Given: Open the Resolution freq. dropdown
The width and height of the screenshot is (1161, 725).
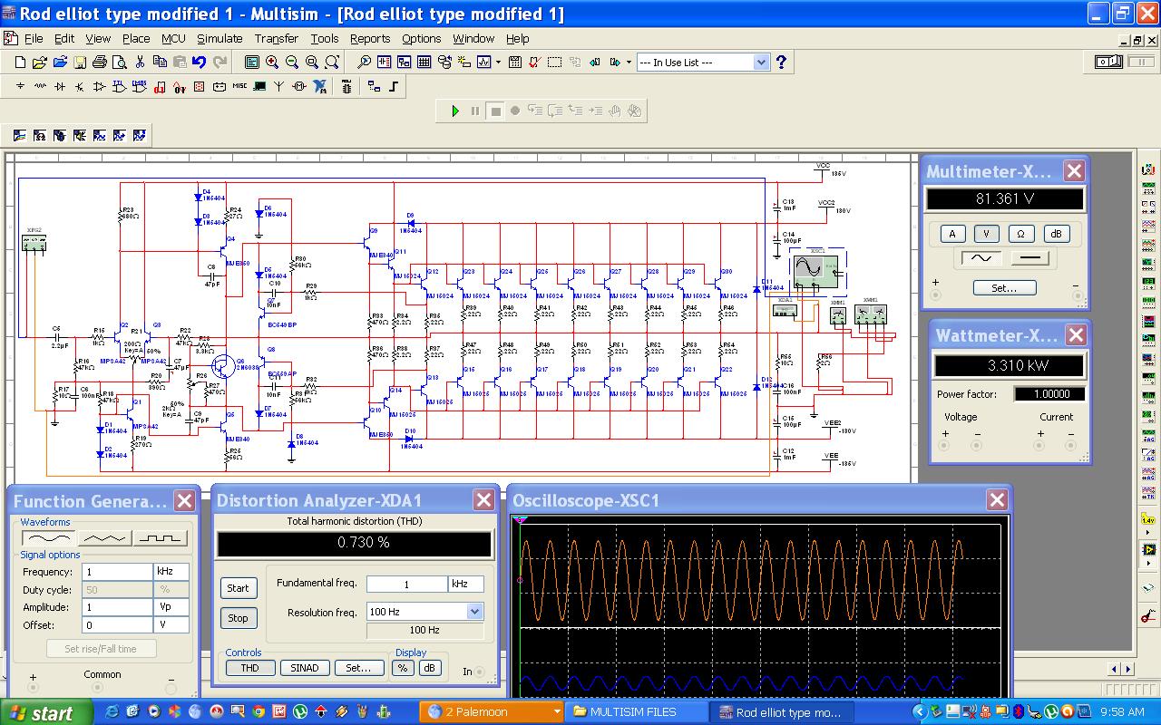Looking at the screenshot, I should [x=474, y=612].
